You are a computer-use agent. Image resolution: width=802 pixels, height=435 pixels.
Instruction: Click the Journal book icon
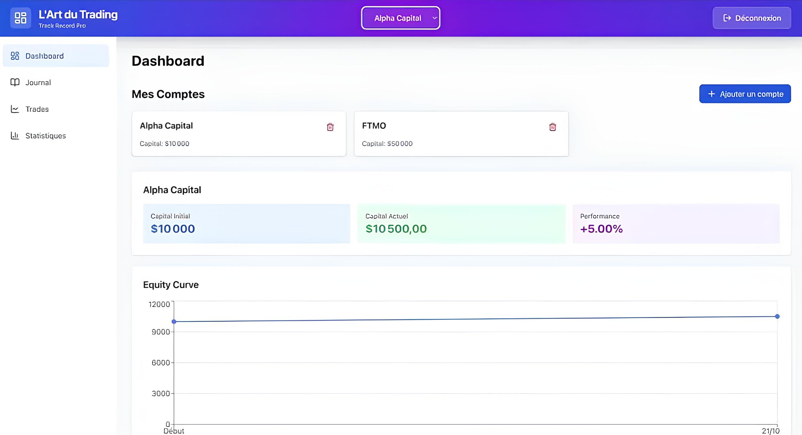click(x=15, y=82)
